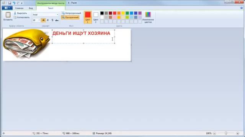Pick the indigo color swatch
This screenshot has width=245, height=137.
pyautogui.click(x=136, y=13)
